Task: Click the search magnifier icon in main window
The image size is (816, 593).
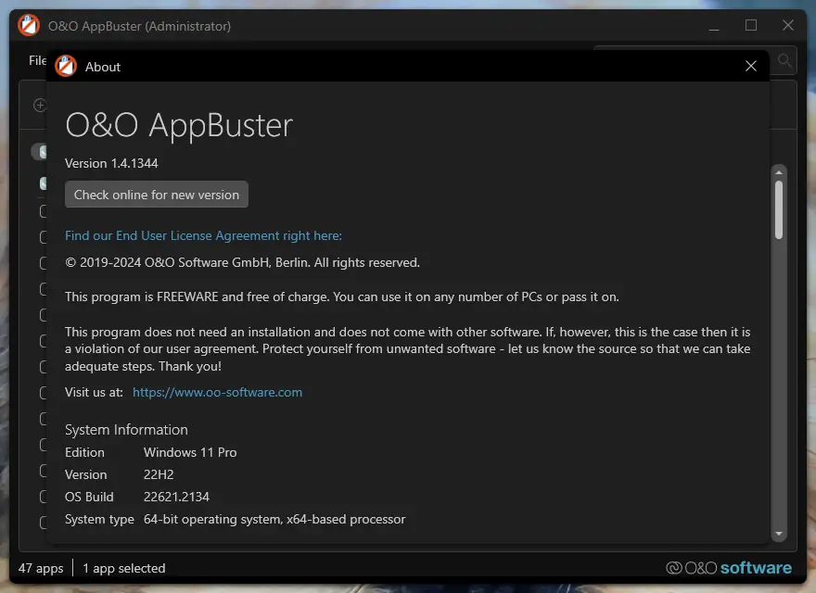Action: click(784, 61)
